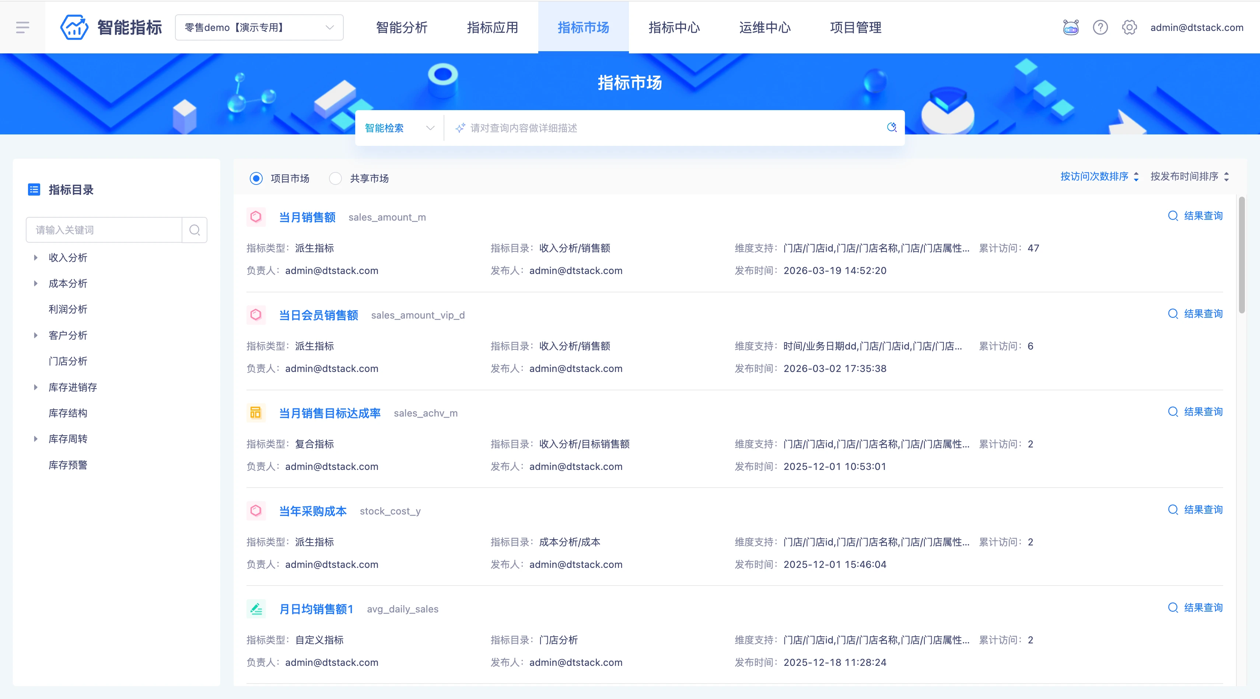Expand the 客户分析 tree node arrow
Screen dimensions: 1260x699
point(35,336)
